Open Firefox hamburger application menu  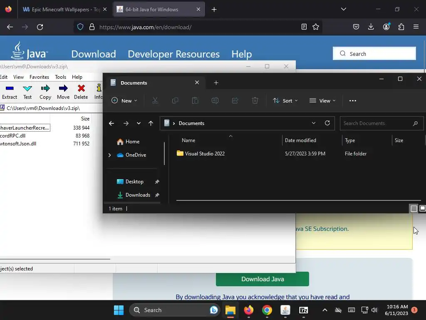point(416,27)
